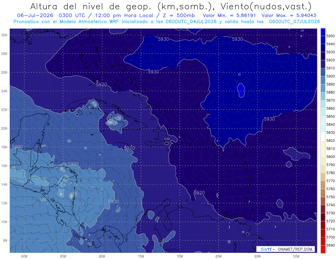
Task: Click the 5920 contour label over Florida Straits
Action: (x=101, y=84)
